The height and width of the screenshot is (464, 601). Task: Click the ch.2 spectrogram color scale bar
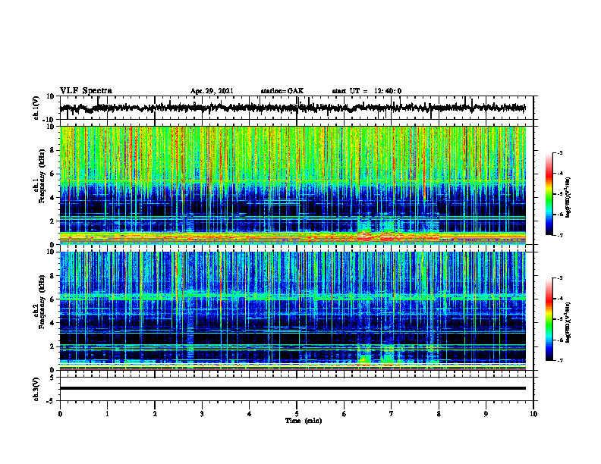[549, 319]
